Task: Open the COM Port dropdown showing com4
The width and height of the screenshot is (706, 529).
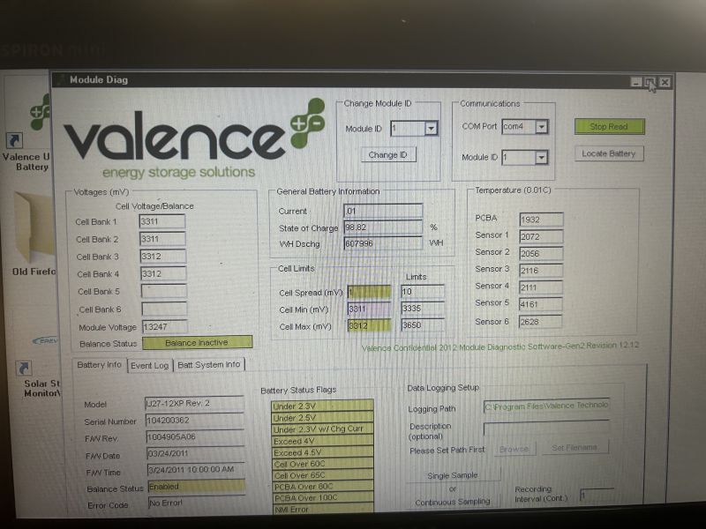Action: (542, 127)
